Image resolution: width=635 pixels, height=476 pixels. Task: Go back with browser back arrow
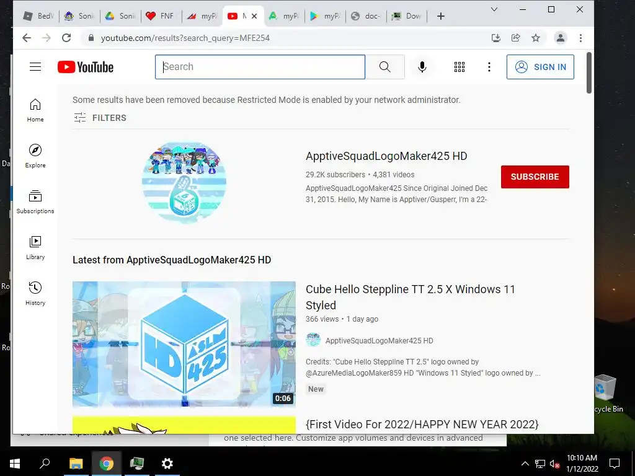[27, 38]
